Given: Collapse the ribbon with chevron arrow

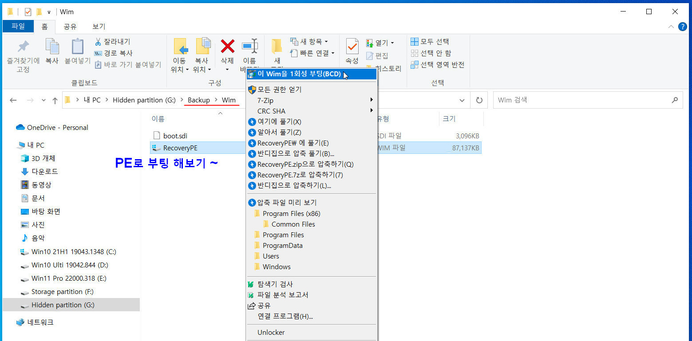Looking at the screenshot, I should (x=671, y=27).
